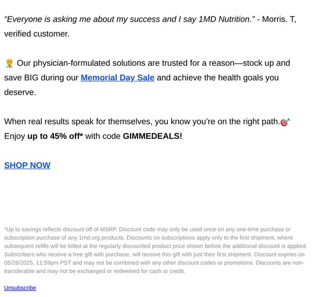Click the word 'Enjoy'
Image resolution: width=313 pixels, height=297 pixels.
click(x=15, y=136)
